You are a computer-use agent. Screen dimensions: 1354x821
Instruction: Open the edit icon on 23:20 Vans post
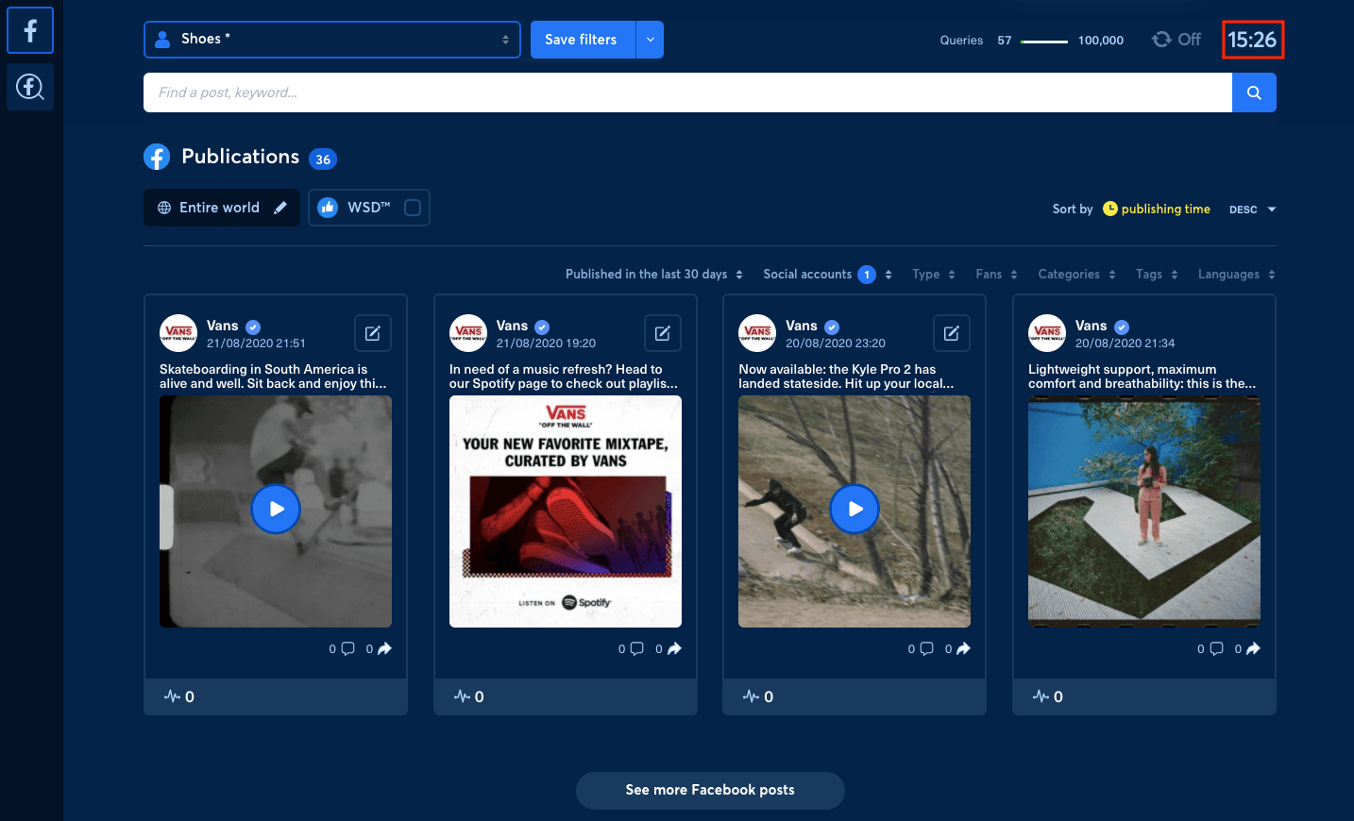[x=952, y=333]
